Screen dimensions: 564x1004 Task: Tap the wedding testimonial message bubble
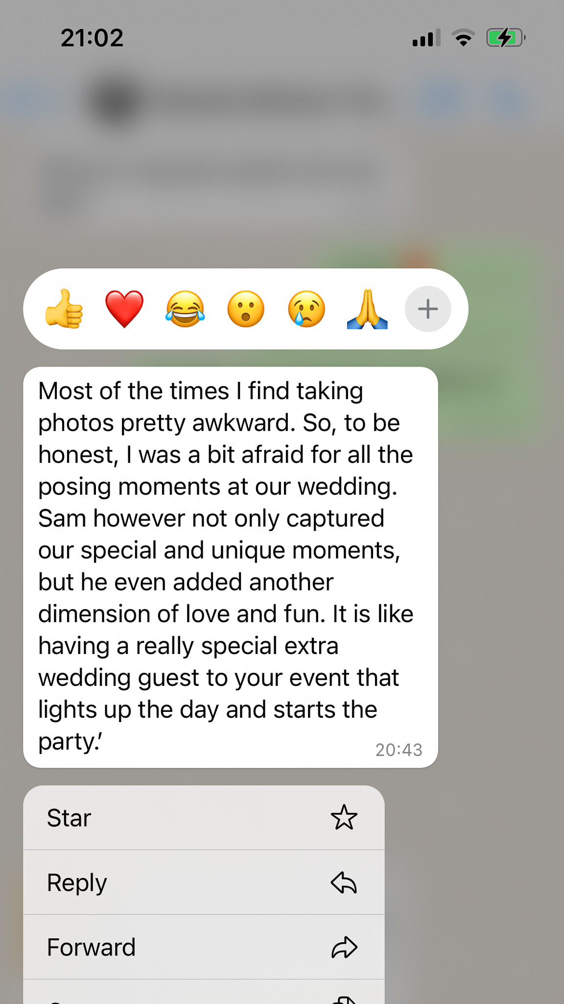pyautogui.click(x=230, y=567)
